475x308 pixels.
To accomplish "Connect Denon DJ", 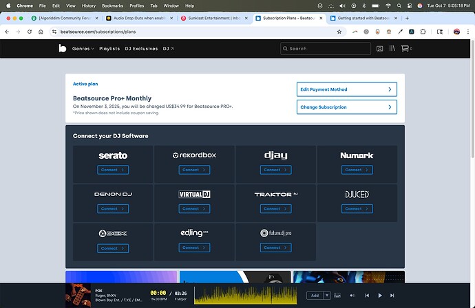I will click(x=113, y=208).
